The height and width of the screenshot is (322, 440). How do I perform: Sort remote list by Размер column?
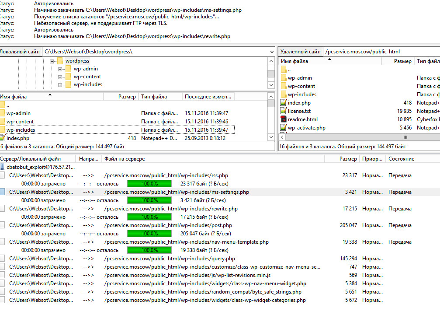coord(398,61)
